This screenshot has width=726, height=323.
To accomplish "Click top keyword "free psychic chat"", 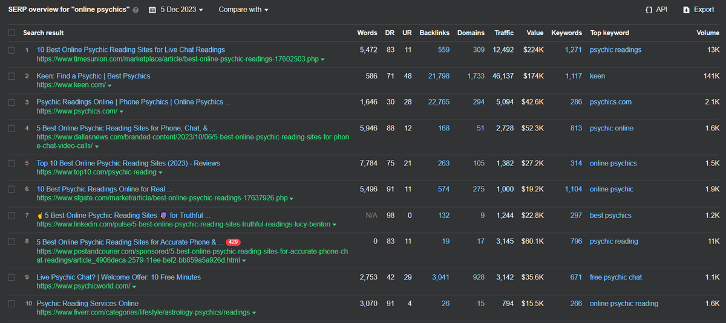I will coord(616,277).
